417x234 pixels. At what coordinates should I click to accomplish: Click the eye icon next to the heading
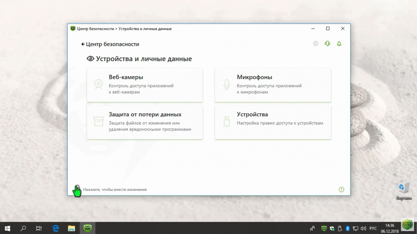pos(90,59)
